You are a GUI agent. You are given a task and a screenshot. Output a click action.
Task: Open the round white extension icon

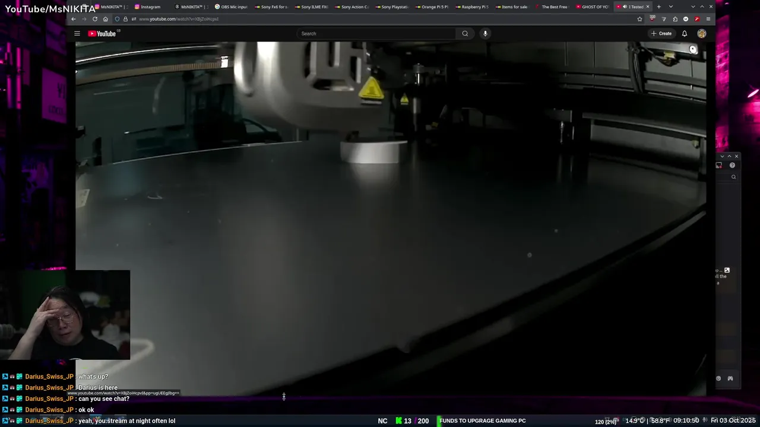686,19
